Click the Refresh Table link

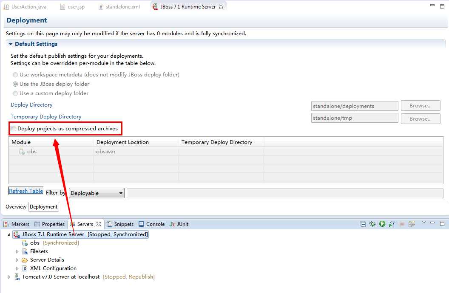click(26, 191)
